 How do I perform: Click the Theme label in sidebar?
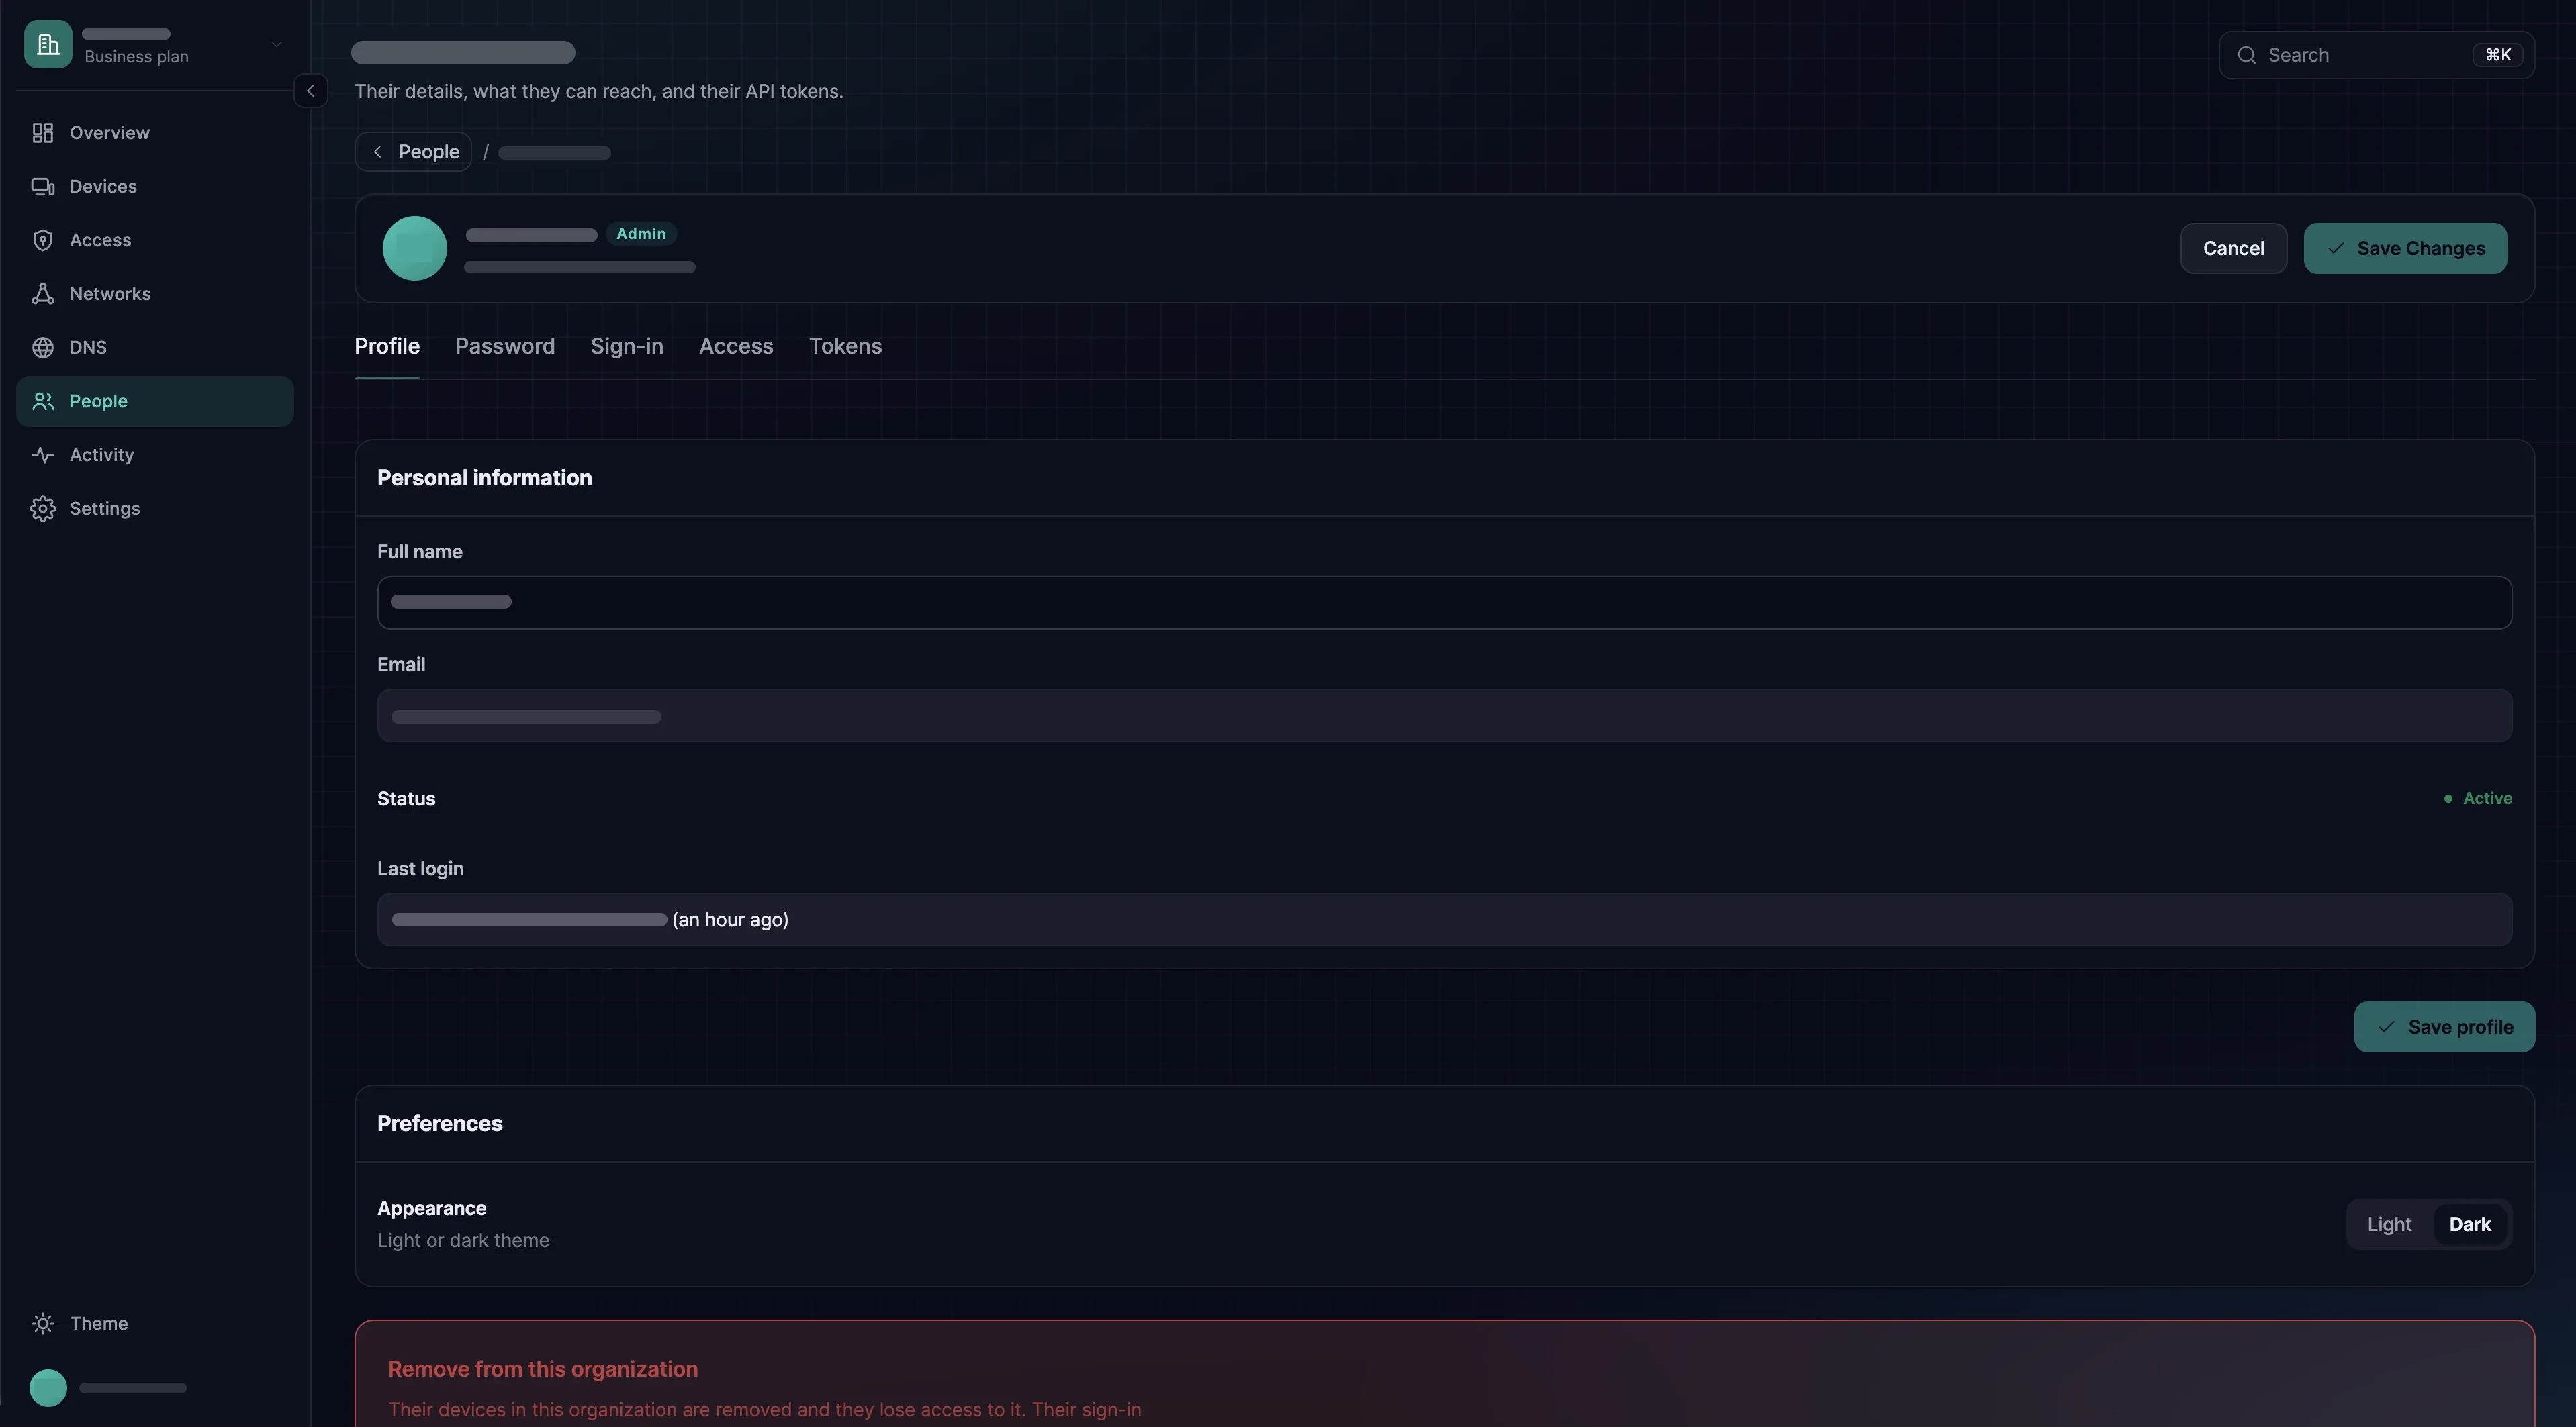98,1323
